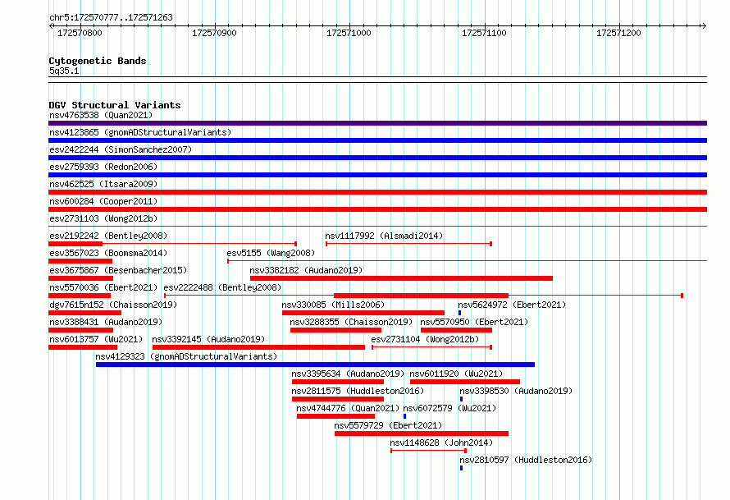
Task: Select nsv462525 (Itsara2009) label
Action: click(103, 184)
